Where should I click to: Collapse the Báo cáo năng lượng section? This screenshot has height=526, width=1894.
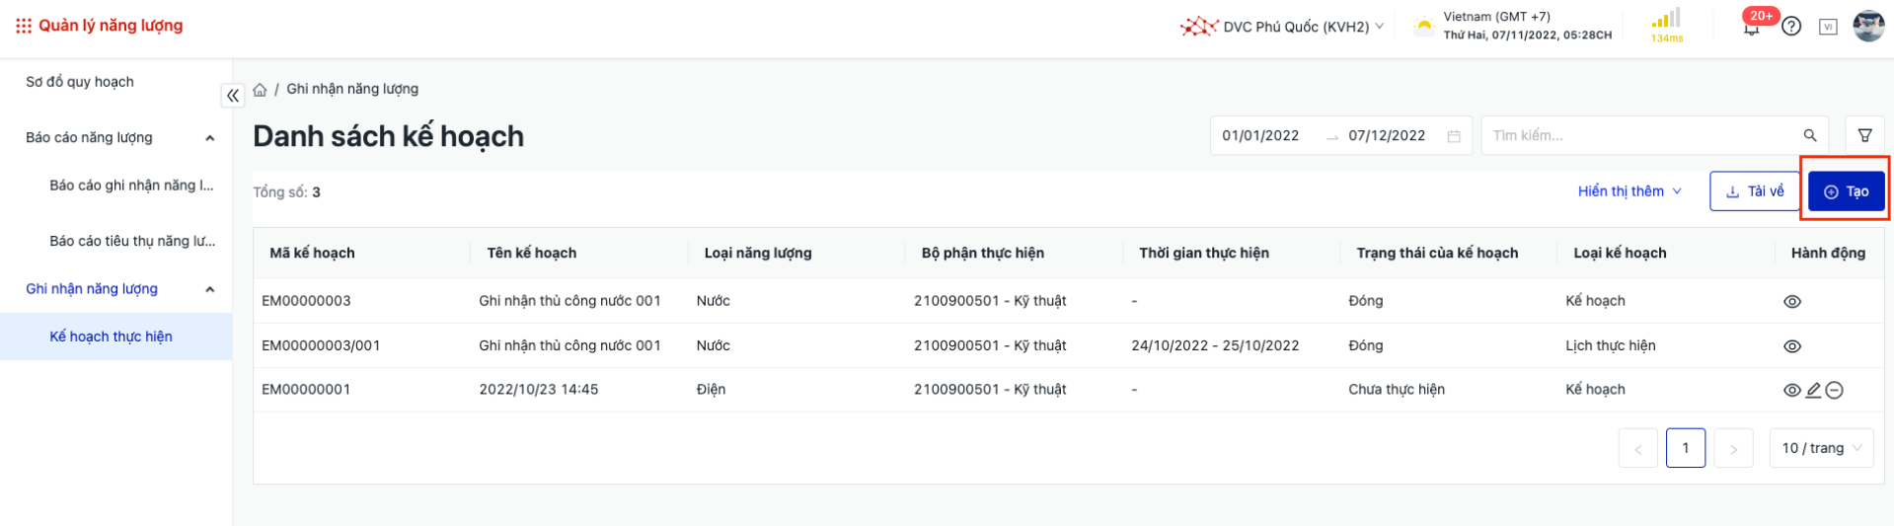click(x=209, y=138)
